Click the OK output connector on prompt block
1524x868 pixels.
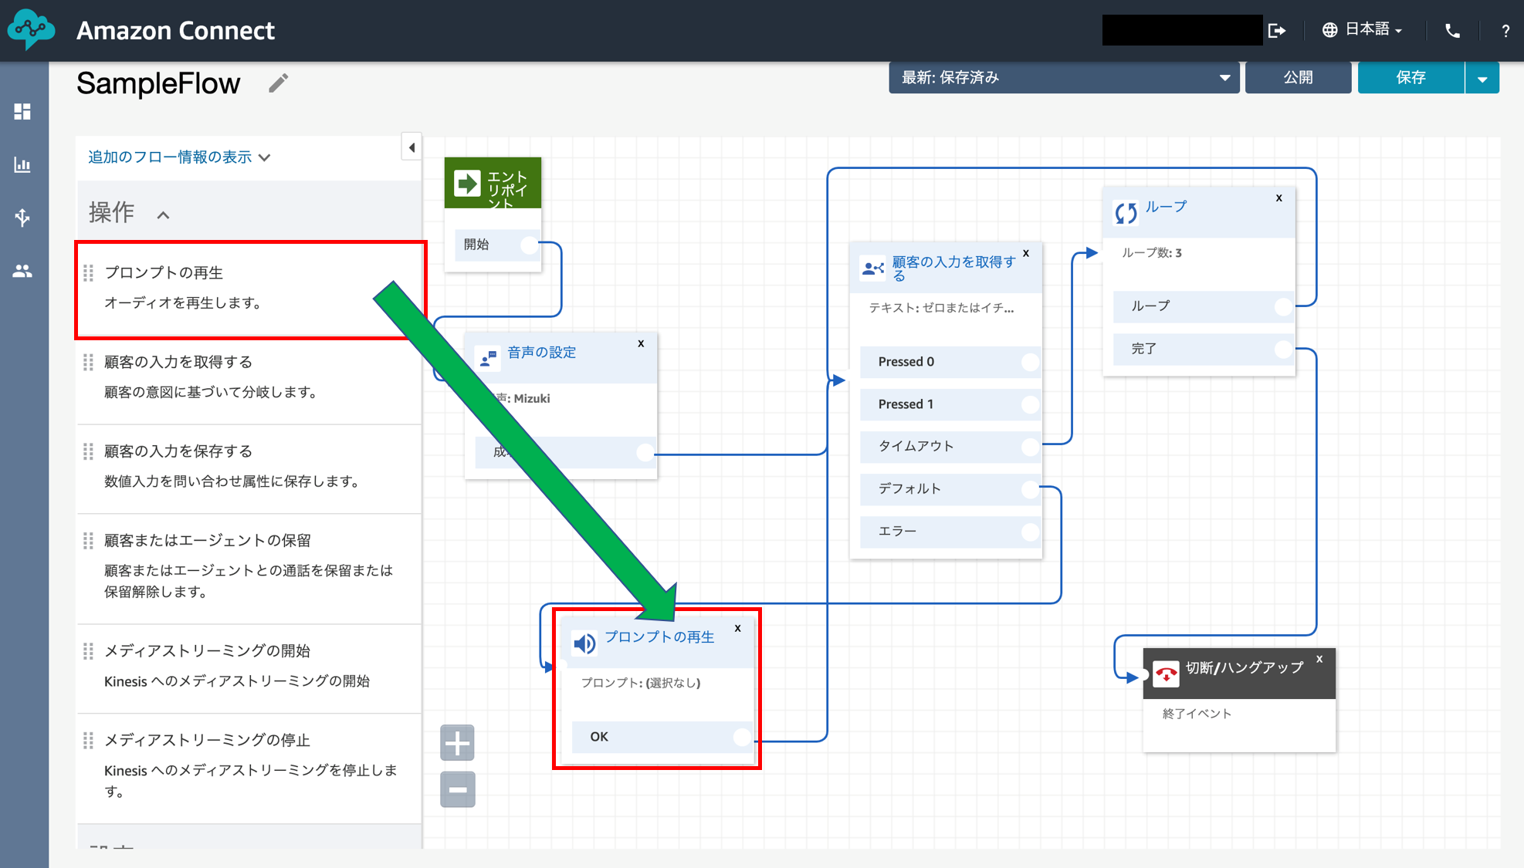[742, 738]
